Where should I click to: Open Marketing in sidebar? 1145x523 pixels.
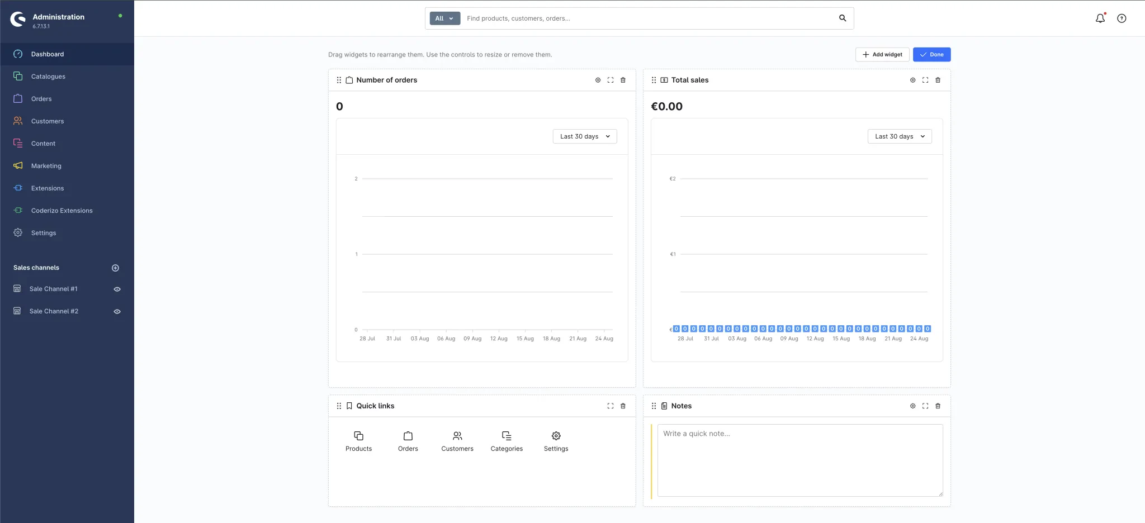67,166
